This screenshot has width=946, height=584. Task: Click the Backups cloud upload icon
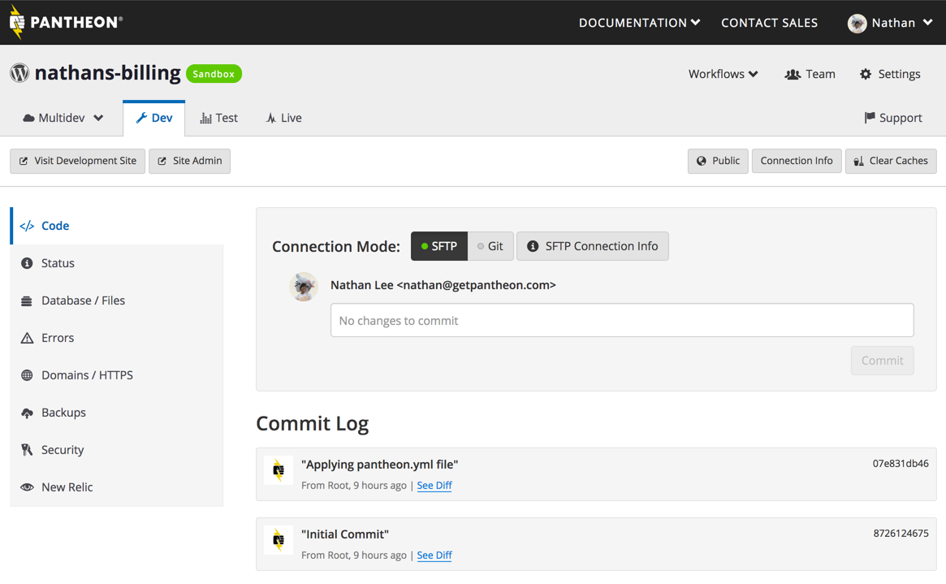[x=27, y=413]
